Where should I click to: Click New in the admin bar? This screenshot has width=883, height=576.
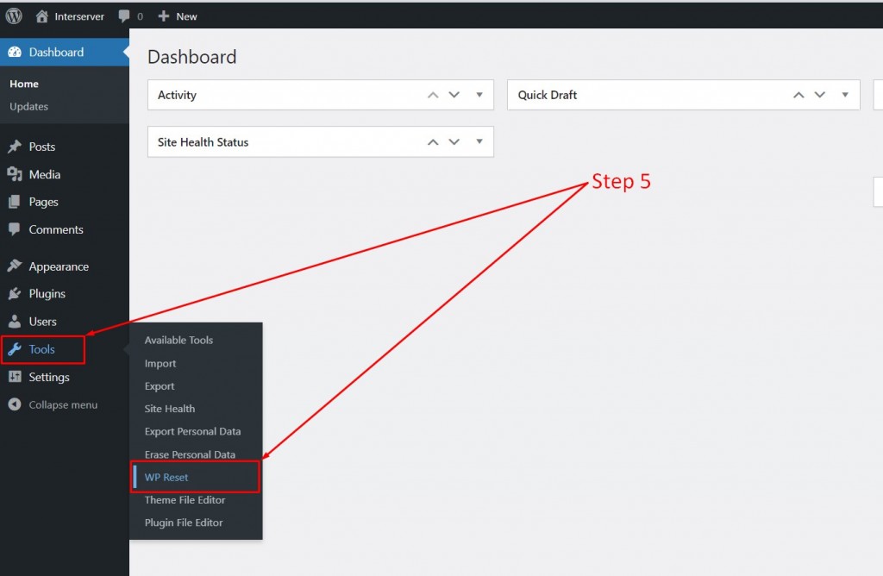[186, 17]
